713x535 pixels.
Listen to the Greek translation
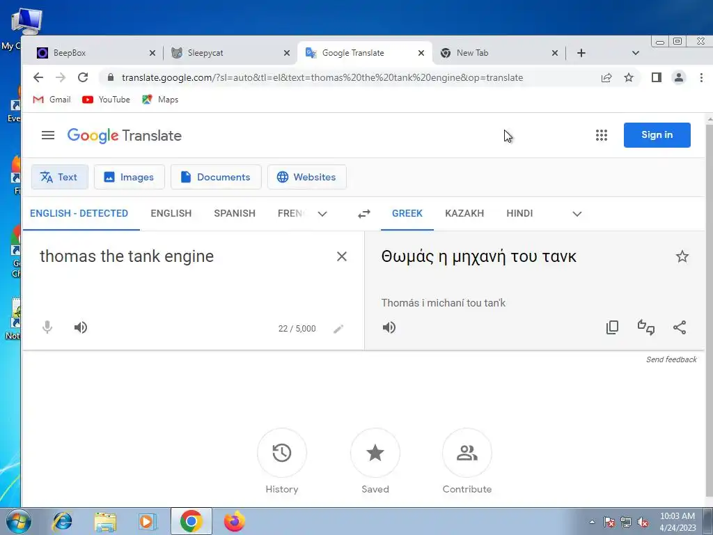pyautogui.click(x=389, y=327)
